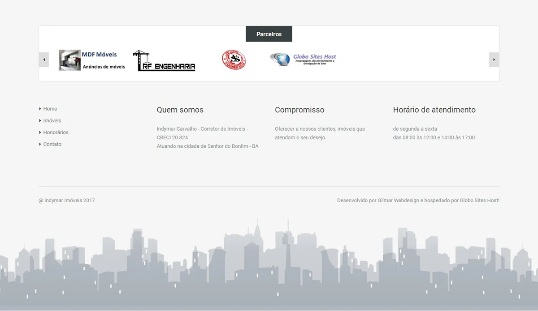538x311 pixels.
Task: Open Imóveis in the footer menu
Action: tap(52, 121)
